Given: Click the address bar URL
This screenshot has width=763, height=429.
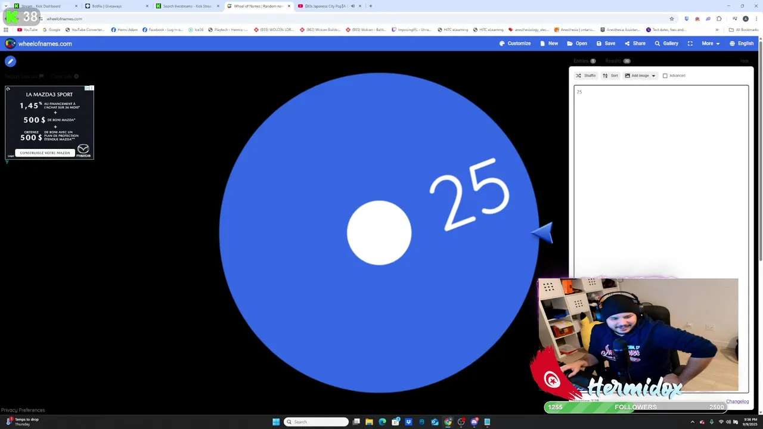Looking at the screenshot, I should 64,18.
